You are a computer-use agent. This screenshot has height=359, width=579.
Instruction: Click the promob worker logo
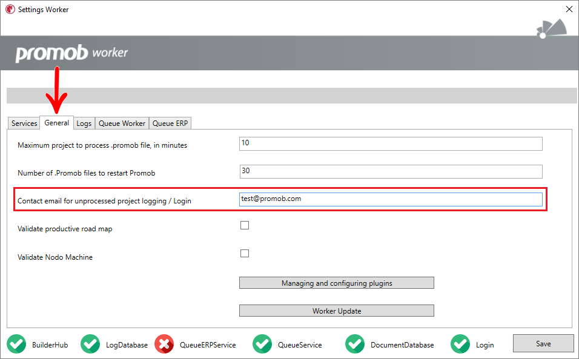(x=71, y=53)
